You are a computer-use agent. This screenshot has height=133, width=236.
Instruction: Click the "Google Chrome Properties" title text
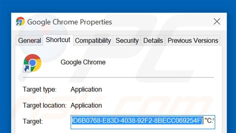coord(70,22)
